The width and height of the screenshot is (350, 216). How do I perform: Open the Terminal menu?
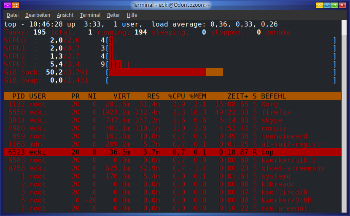[90, 15]
